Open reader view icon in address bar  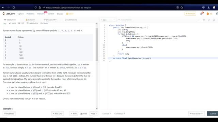[x=177, y=7]
